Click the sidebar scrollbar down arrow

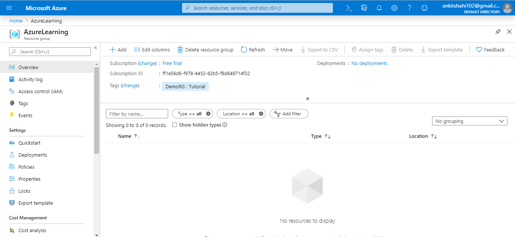point(97,235)
